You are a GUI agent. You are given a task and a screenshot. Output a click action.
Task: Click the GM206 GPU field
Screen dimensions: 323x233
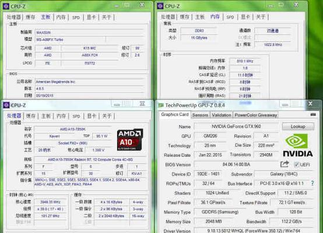pyautogui.click(x=210, y=136)
